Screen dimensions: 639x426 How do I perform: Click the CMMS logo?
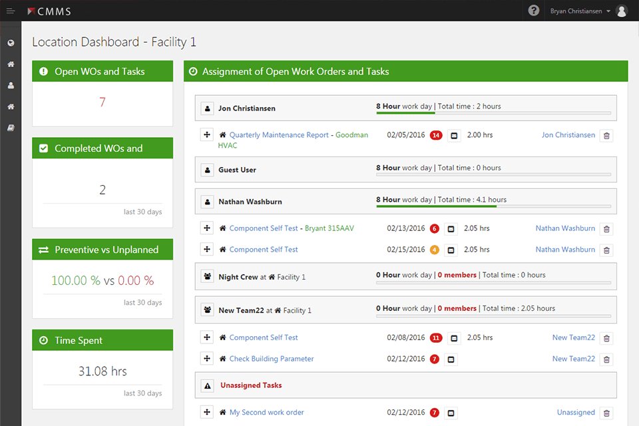click(49, 11)
